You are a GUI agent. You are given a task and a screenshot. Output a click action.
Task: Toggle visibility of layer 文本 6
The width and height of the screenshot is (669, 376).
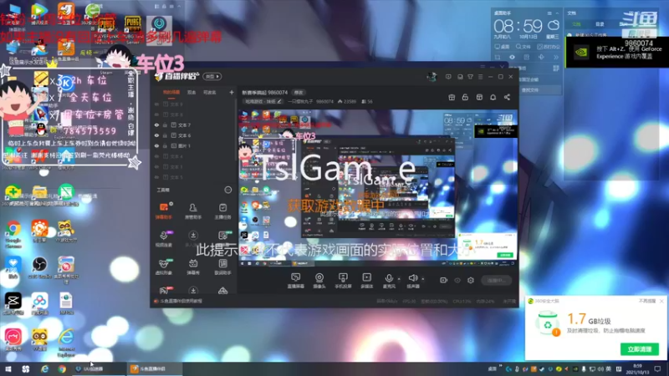(x=156, y=135)
